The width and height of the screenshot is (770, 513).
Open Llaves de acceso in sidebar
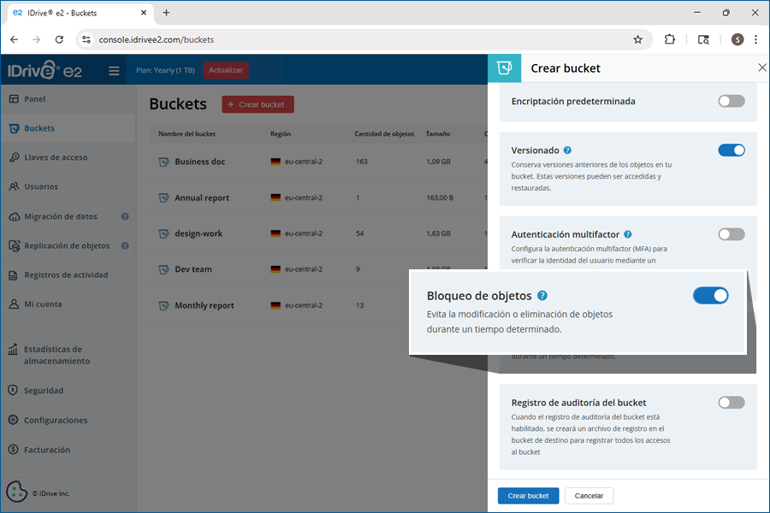(56, 157)
